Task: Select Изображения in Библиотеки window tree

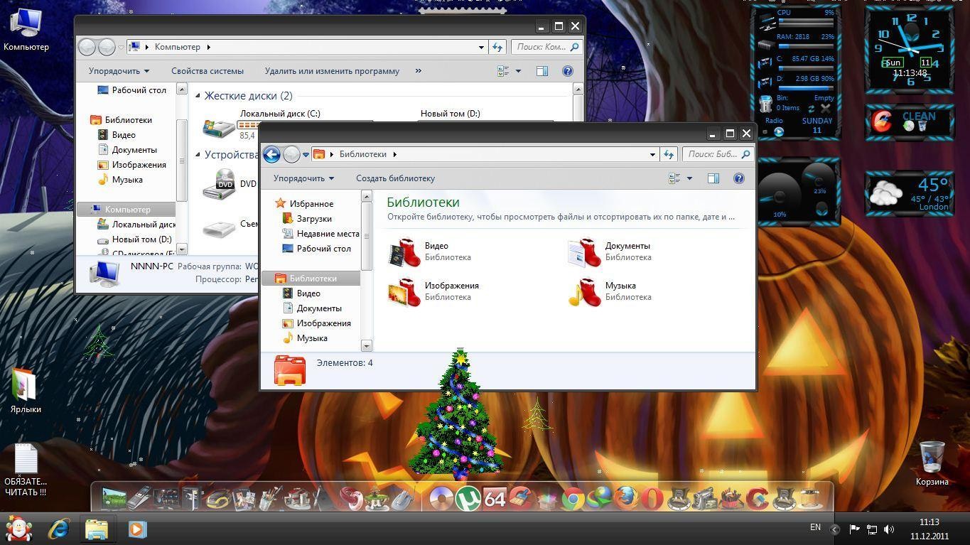Action: [x=324, y=323]
